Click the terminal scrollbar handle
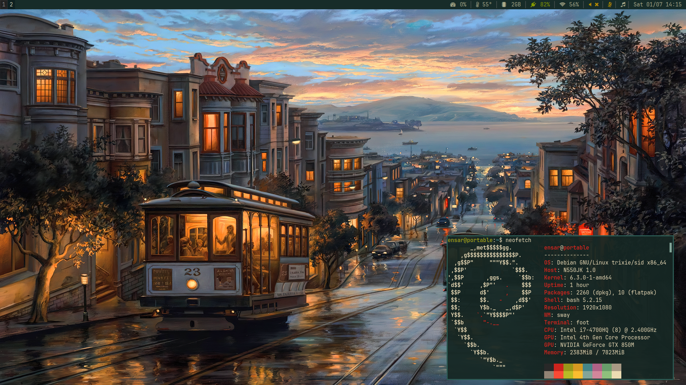 point(670,247)
